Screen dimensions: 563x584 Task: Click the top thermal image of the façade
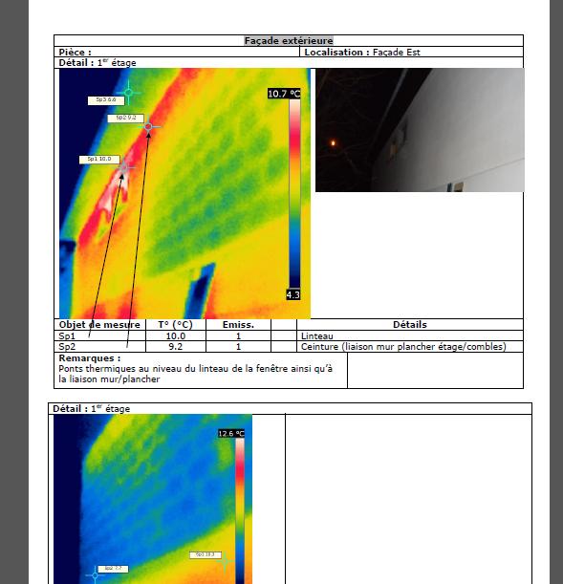pyautogui.click(x=184, y=193)
